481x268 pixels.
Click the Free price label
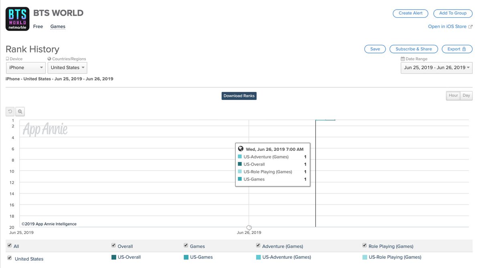click(x=38, y=26)
